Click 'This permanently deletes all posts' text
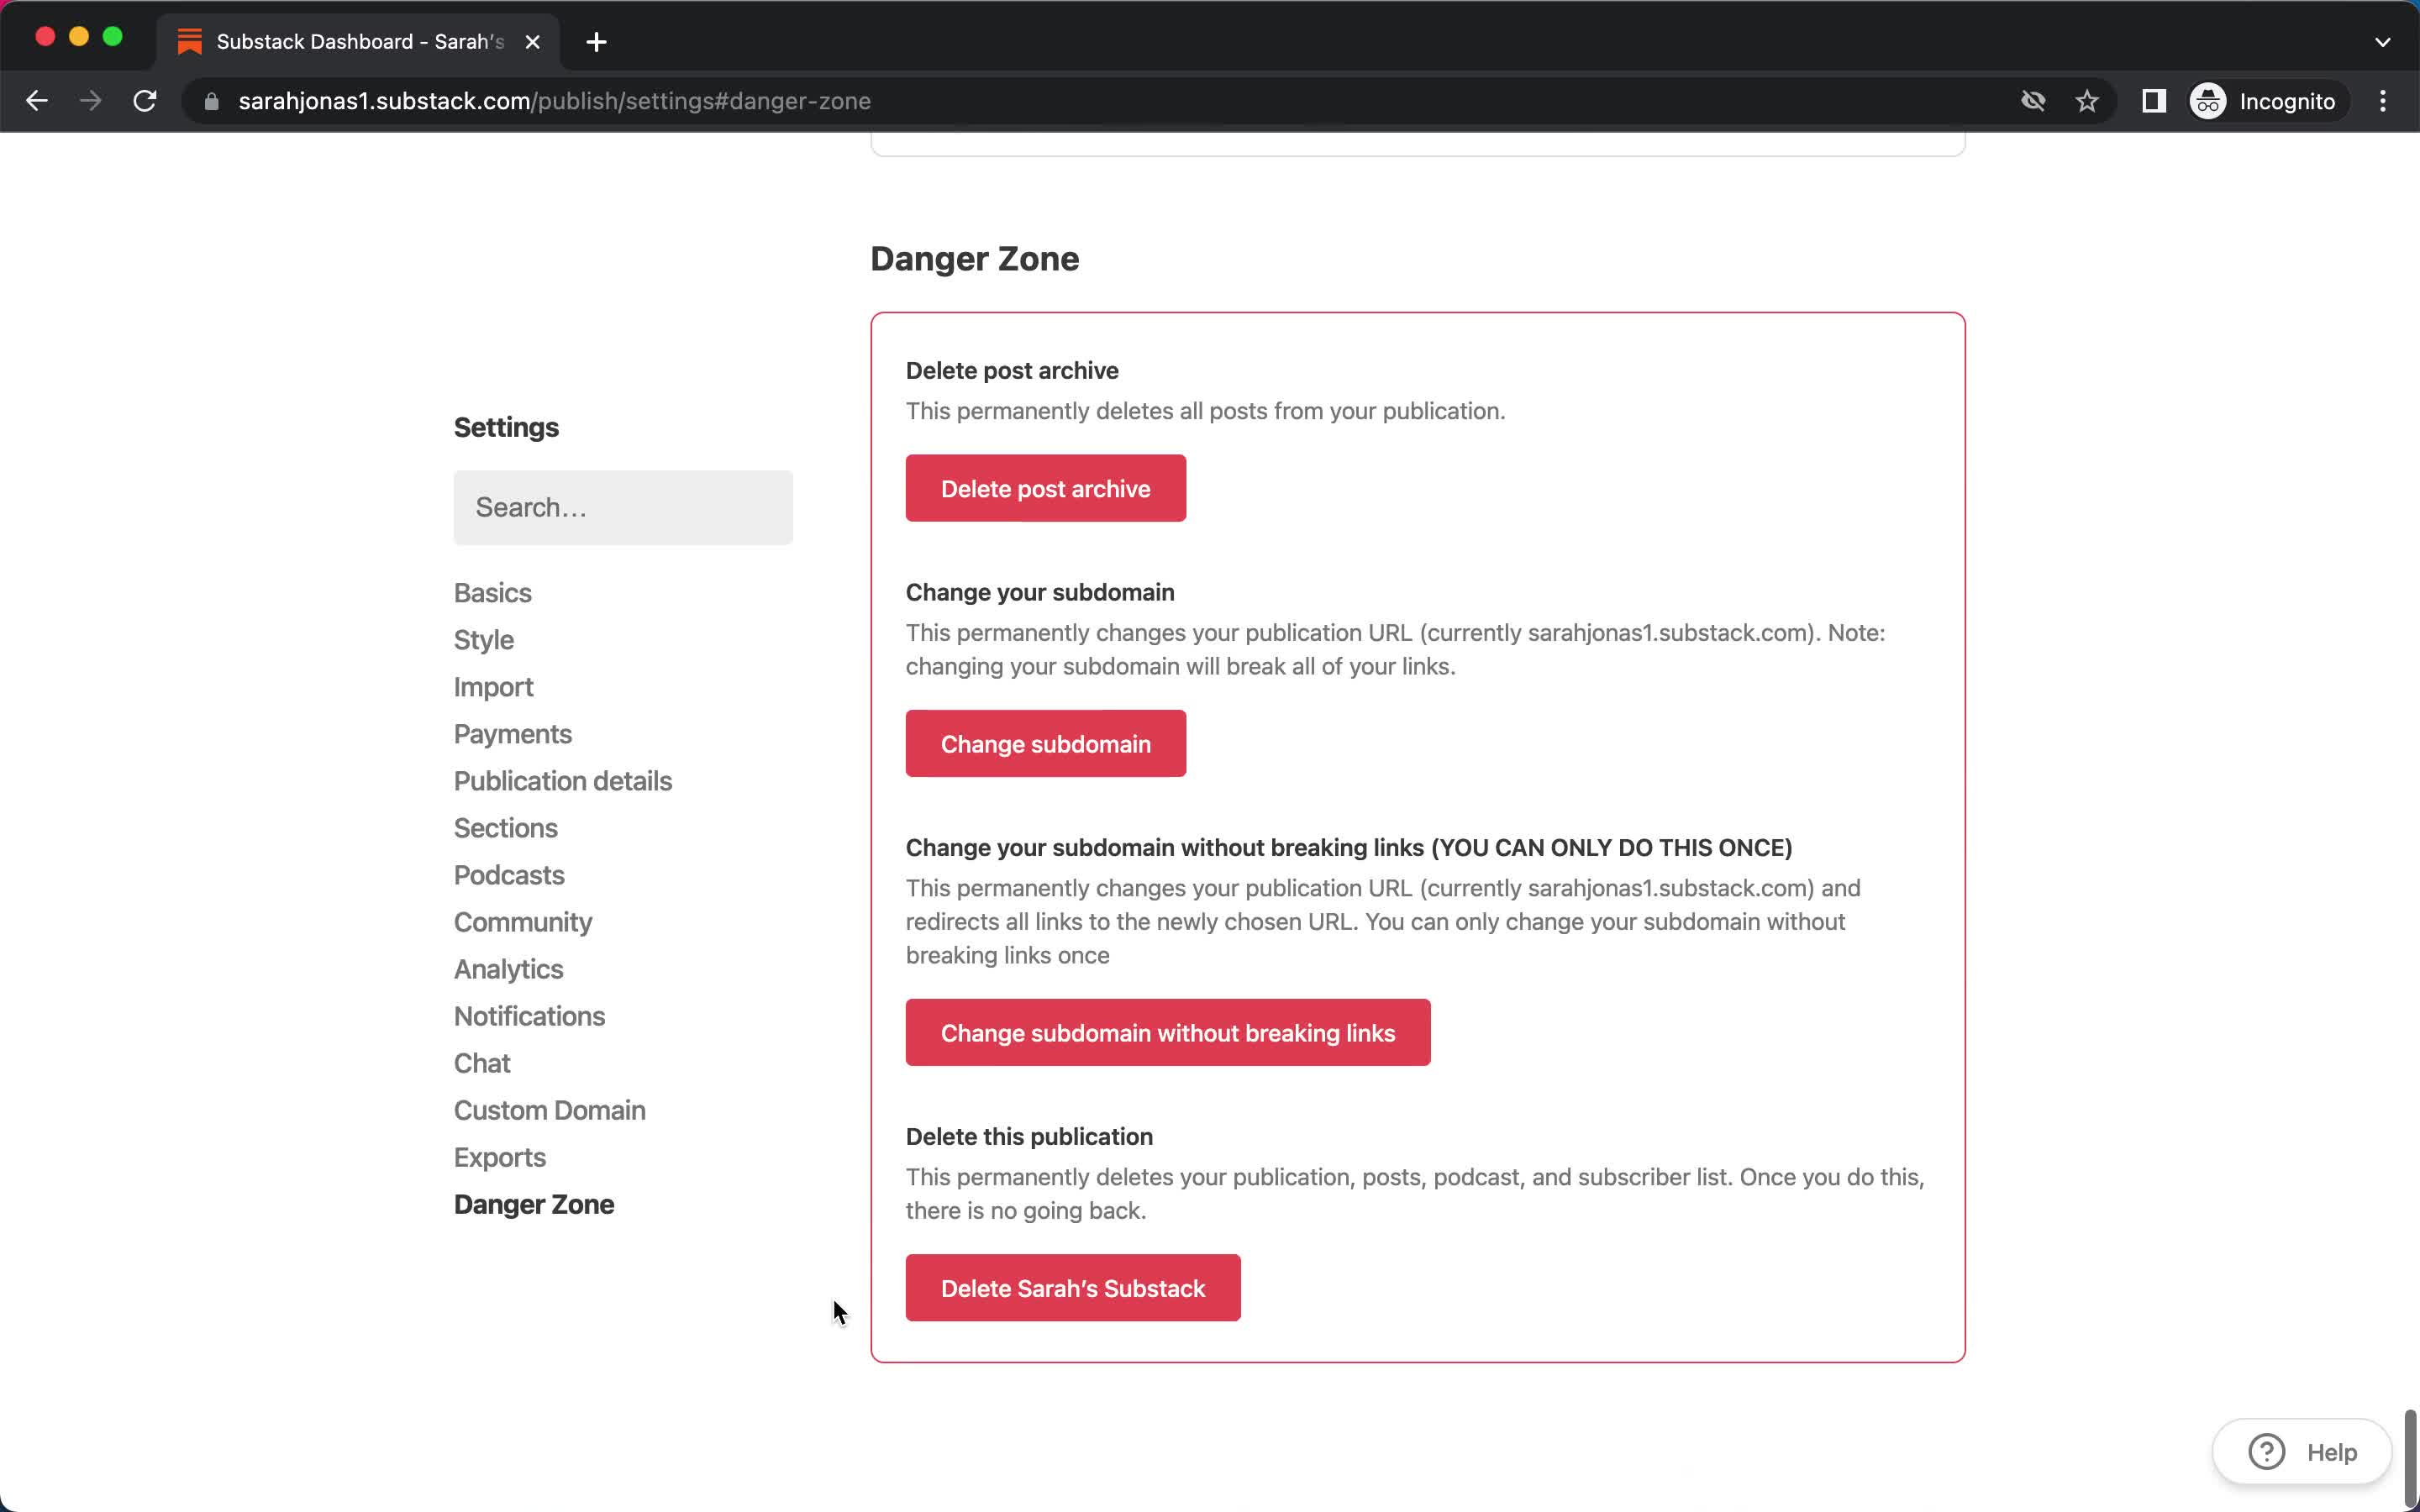The image size is (2420, 1512). click(1205, 411)
